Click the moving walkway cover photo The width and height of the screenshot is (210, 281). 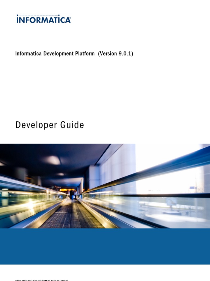(105, 186)
